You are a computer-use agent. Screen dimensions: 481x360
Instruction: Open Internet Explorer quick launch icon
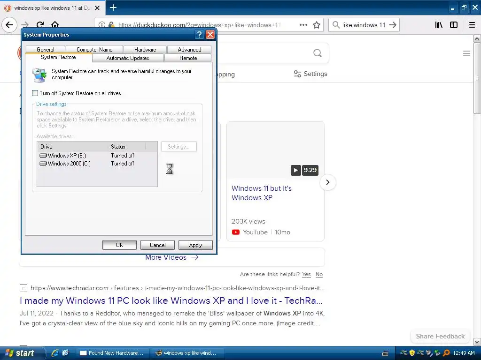pos(54,353)
